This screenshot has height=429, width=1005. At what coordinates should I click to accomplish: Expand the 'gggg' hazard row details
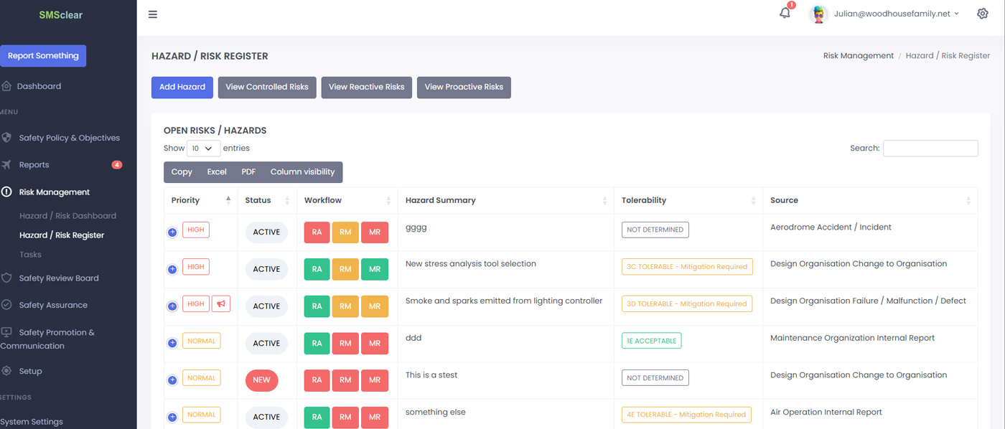coord(172,232)
